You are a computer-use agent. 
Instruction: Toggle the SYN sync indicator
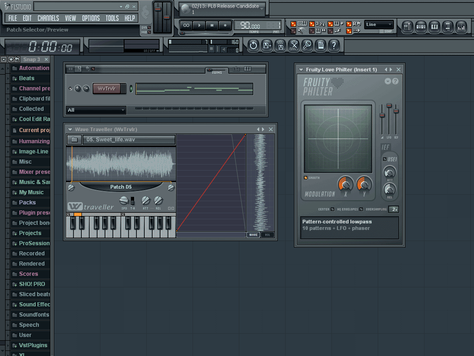tap(150, 27)
